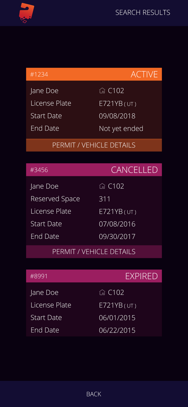Click the red shopping cart app logo
Image resolution: width=188 pixels, height=407 pixels.
(x=26, y=12)
